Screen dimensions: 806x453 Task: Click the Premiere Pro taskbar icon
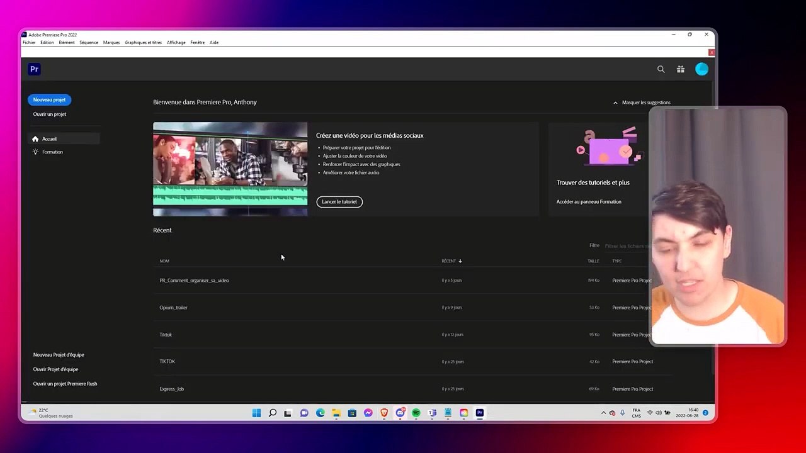(480, 413)
